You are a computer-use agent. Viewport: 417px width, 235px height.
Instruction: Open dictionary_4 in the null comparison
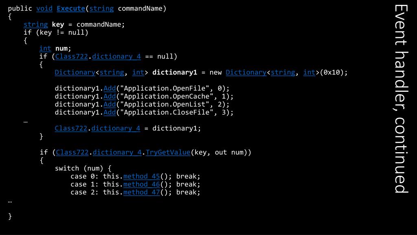[x=116, y=56]
